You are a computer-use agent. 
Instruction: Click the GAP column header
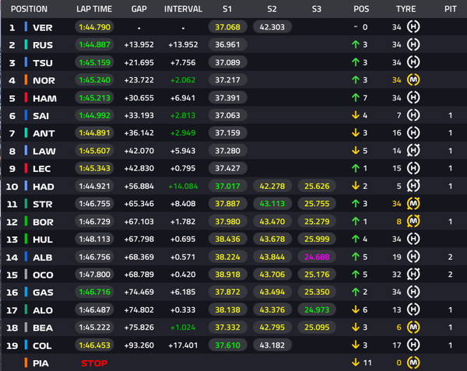point(139,9)
